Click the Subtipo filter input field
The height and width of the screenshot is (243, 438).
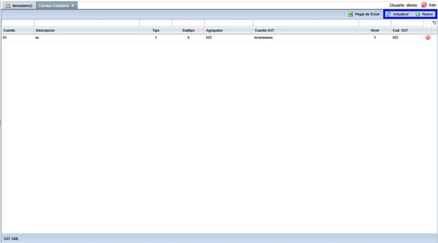point(188,23)
